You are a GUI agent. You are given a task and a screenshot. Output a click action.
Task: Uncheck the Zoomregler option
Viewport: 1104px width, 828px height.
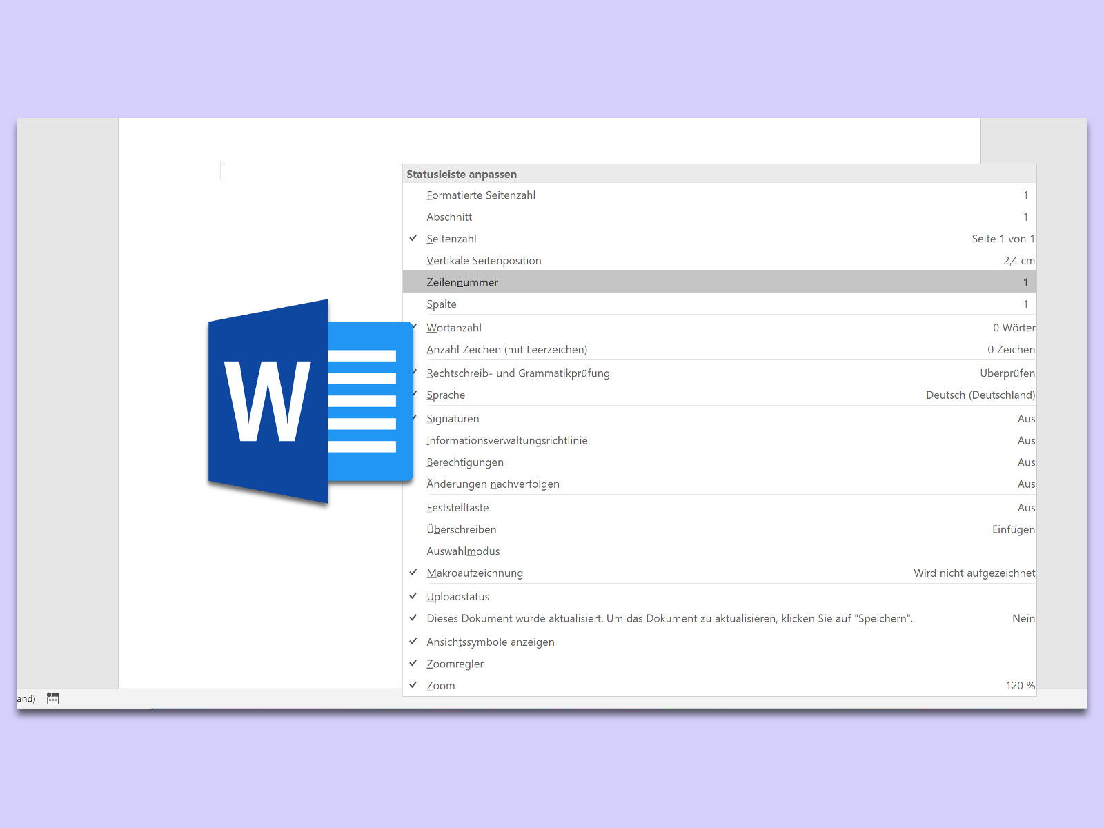719,664
